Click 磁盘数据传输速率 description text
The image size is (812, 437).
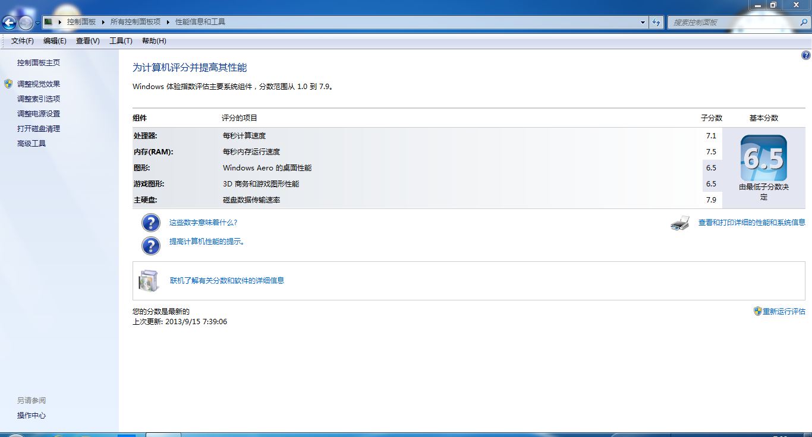click(251, 200)
